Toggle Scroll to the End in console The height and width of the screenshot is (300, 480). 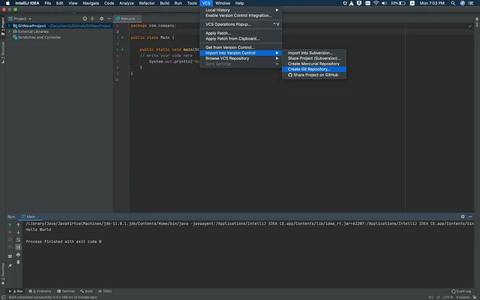point(18,247)
